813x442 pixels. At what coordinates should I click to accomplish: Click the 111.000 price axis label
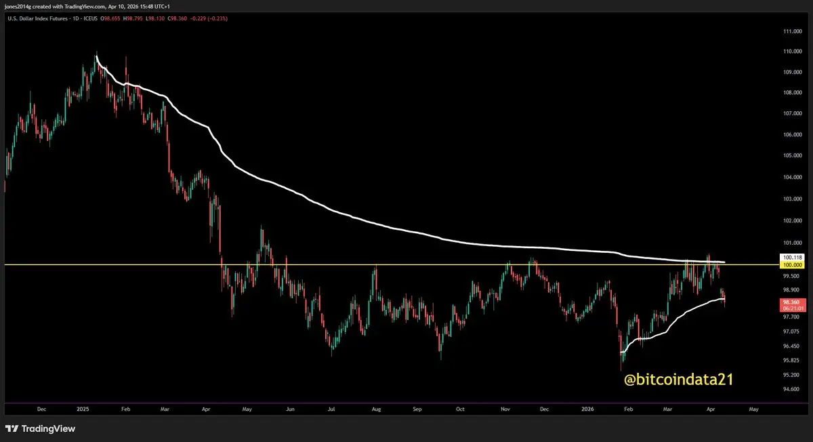click(793, 32)
